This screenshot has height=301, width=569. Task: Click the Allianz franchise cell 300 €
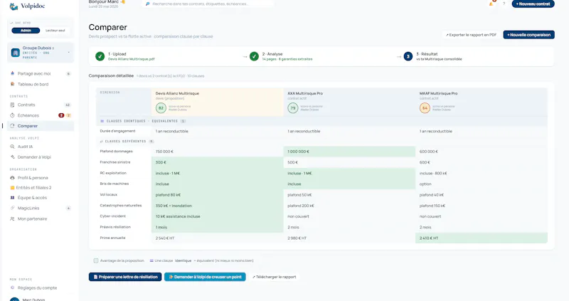[x=217, y=162]
